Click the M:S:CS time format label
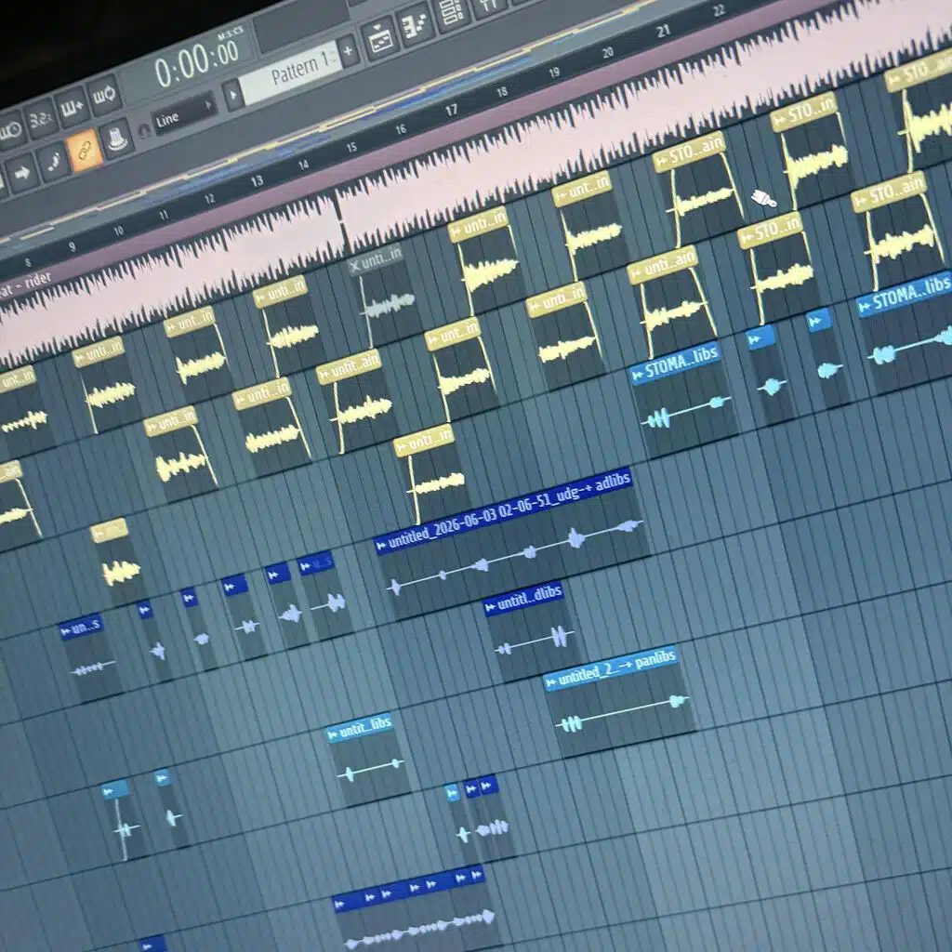This screenshot has width=952, height=952. pyautogui.click(x=229, y=33)
